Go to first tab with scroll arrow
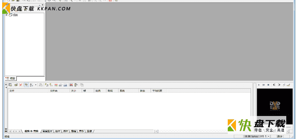 click(x=10, y=131)
